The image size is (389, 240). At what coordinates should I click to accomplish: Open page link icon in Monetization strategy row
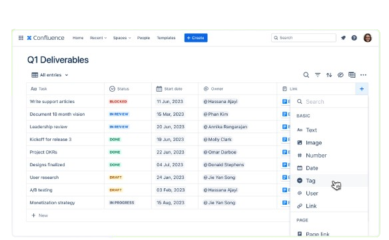point(285,203)
